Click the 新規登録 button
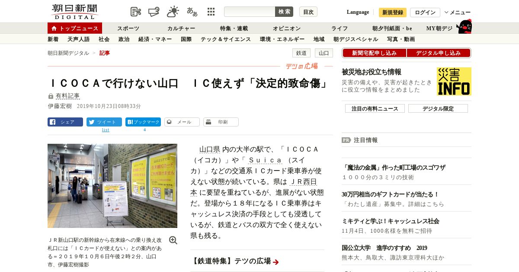This screenshot has width=519, height=272. pos(393,13)
